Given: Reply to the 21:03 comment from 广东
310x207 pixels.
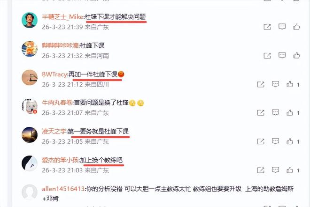Looking at the screenshot, I should click(x=275, y=170).
